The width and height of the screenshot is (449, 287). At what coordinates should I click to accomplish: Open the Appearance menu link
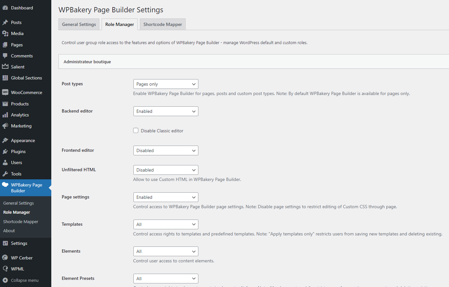(23, 140)
